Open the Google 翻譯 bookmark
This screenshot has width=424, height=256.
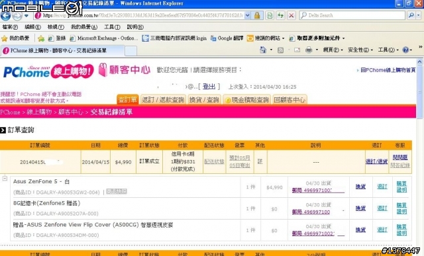(x=227, y=38)
